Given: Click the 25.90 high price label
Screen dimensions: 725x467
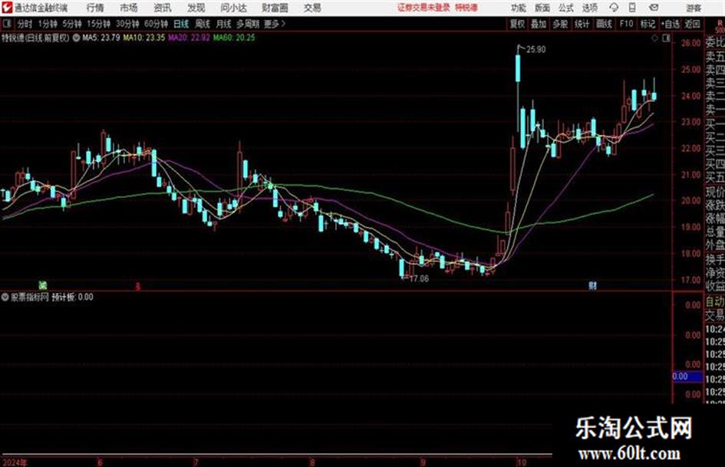Looking at the screenshot, I should pos(536,50).
